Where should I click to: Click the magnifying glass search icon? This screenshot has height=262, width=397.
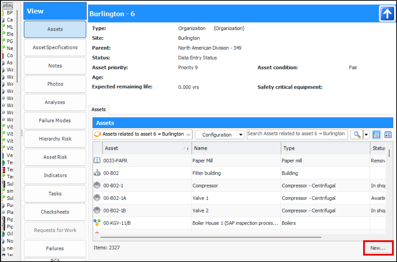tap(356, 134)
